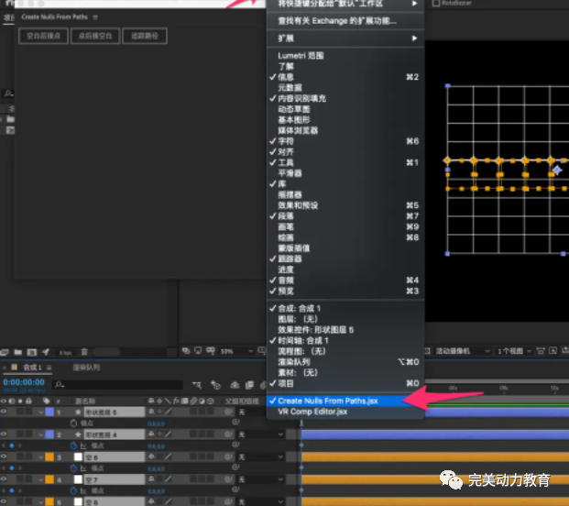This screenshot has width=569, height=506.
Task: Click the lock column header icon
Action: (x=28, y=401)
